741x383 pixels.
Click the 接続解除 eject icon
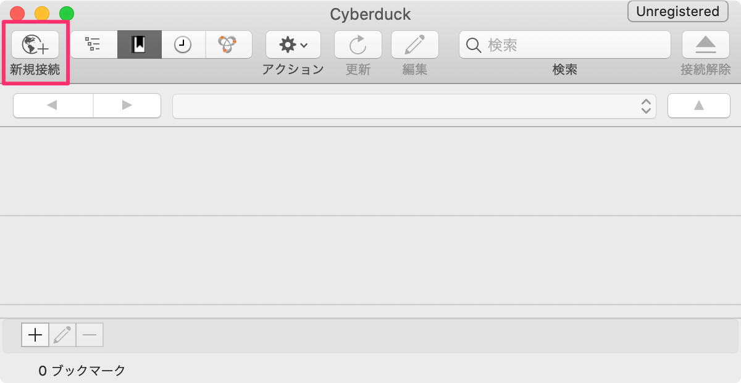706,44
